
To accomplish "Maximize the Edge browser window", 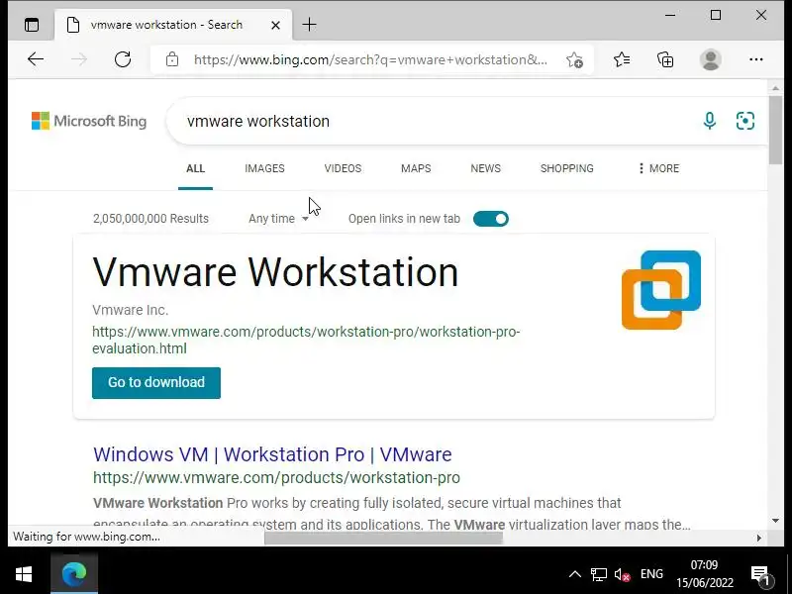I will (715, 15).
